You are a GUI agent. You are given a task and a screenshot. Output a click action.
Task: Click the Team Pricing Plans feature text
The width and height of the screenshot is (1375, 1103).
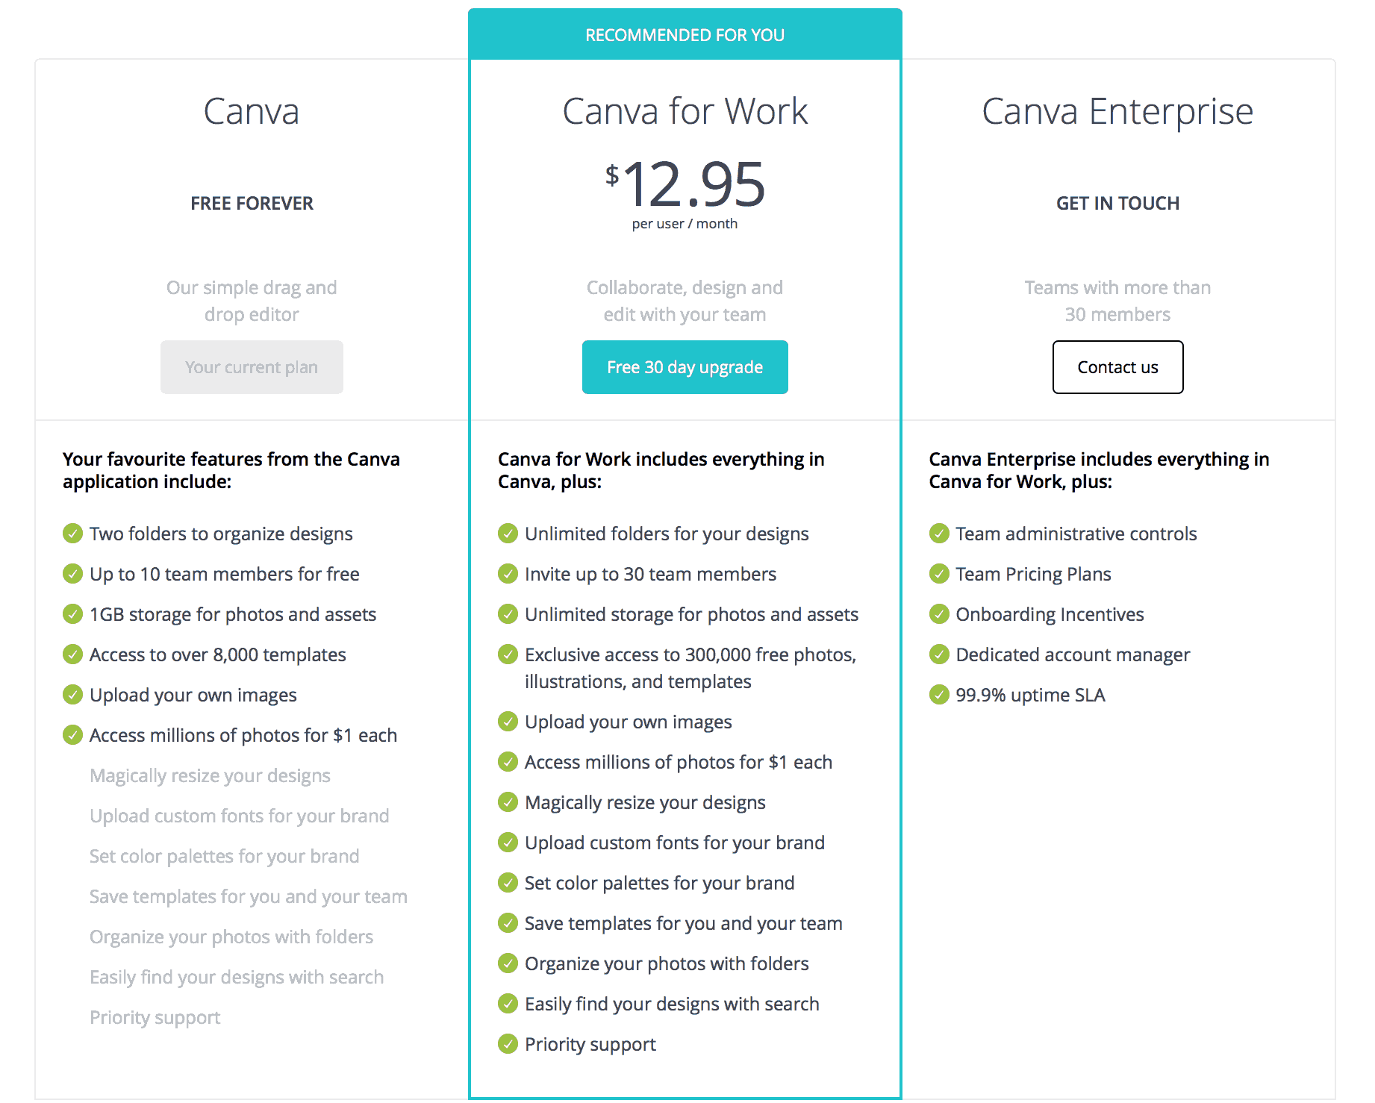[x=1033, y=574]
